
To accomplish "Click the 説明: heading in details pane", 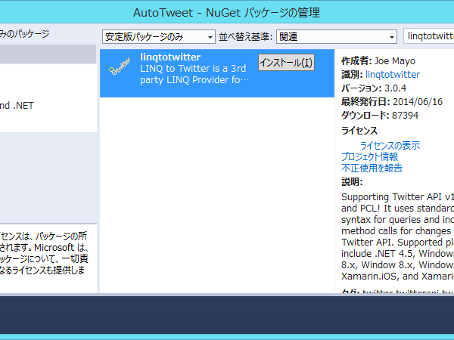I will click(x=352, y=182).
